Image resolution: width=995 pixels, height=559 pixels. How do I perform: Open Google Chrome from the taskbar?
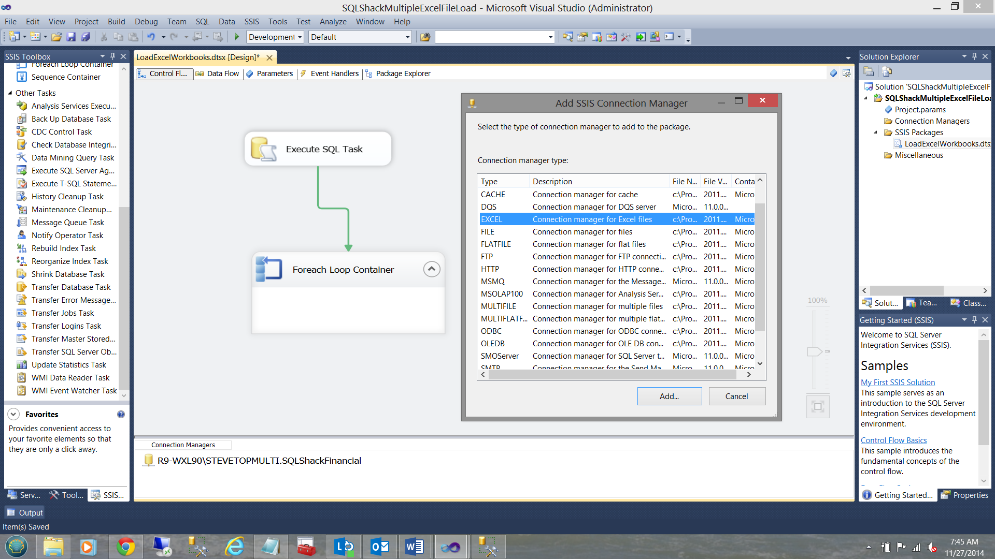pyautogui.click(x=125, y=547)
